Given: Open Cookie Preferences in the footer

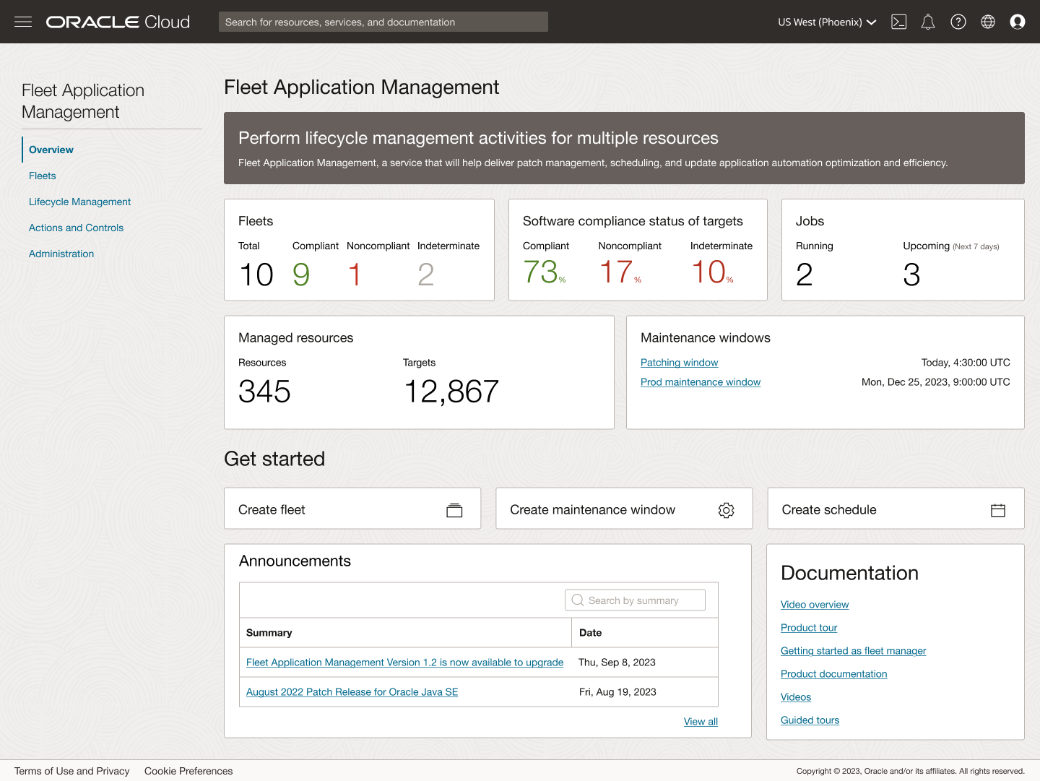Looking at the screenshot, I should click(188, 771).
